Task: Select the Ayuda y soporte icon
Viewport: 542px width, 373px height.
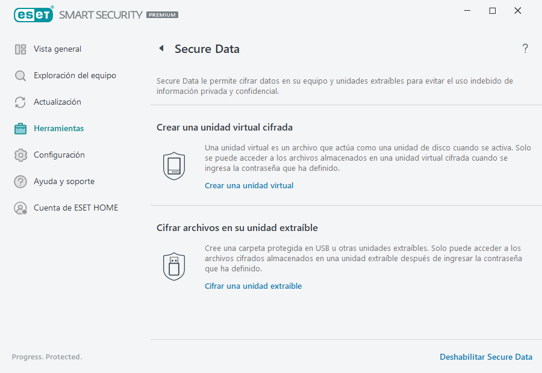Action: pyautogui.click(x=20, y=181)
